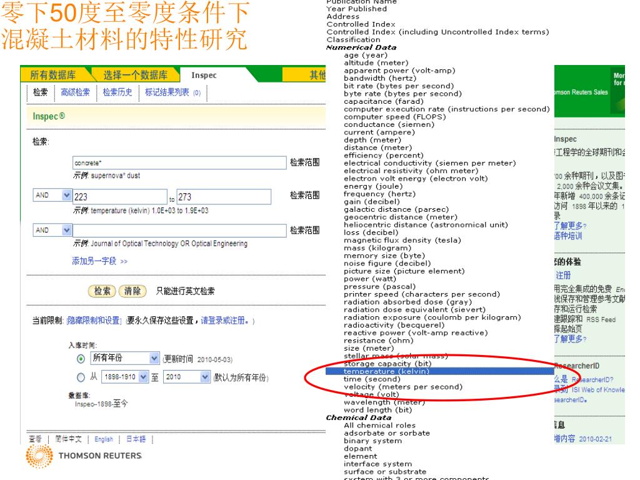Select gain (decibel) option

[371, 202]
